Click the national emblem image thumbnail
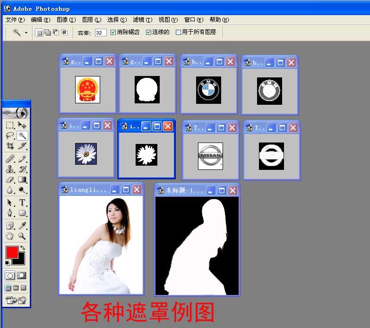The image size is (370, 328). [x=87, y=90]
